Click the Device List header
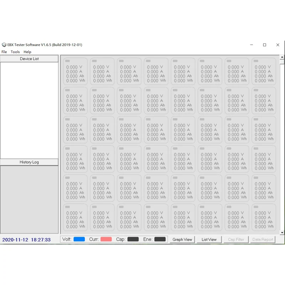This screenshot has width=285, height=285. tap(29, 59)
